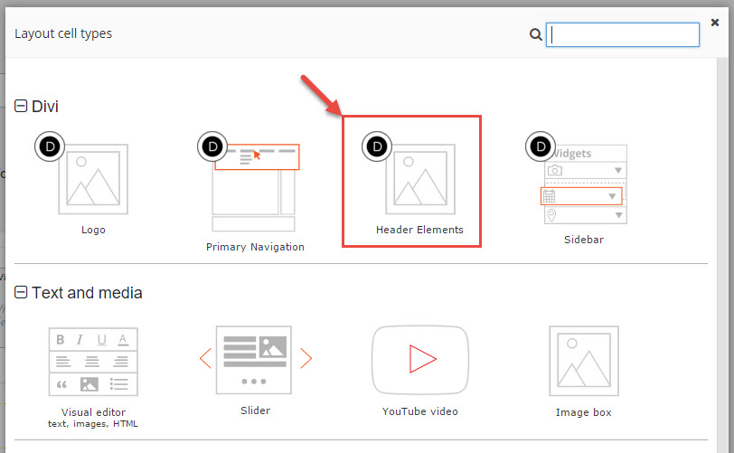Click the "Header Elements" label
This screenshot has width=734, height=453.
(x=420, y=230)
